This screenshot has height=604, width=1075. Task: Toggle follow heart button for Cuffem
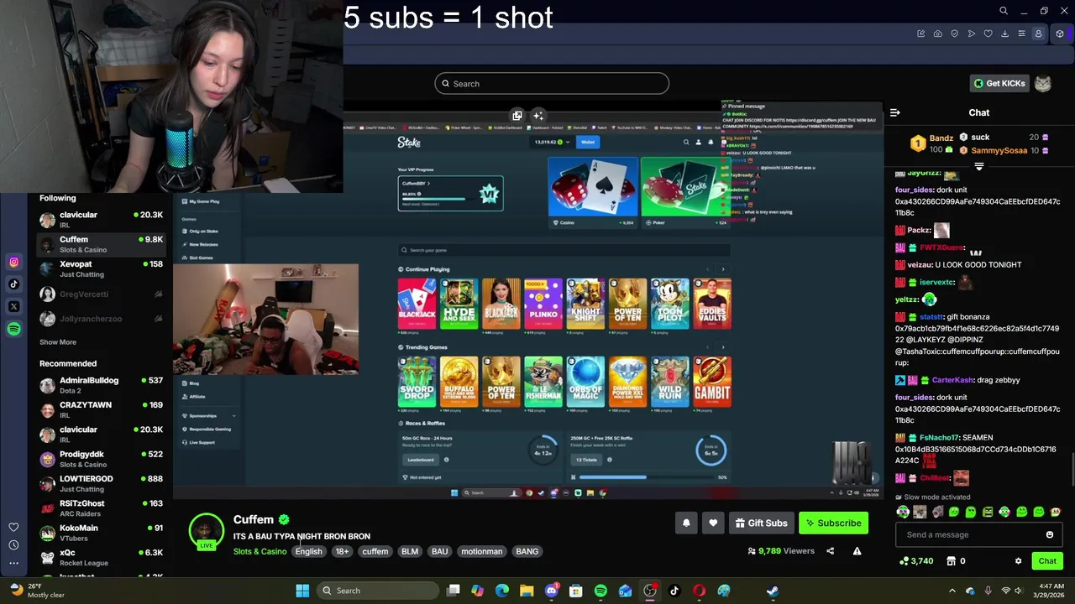point(713,523)
